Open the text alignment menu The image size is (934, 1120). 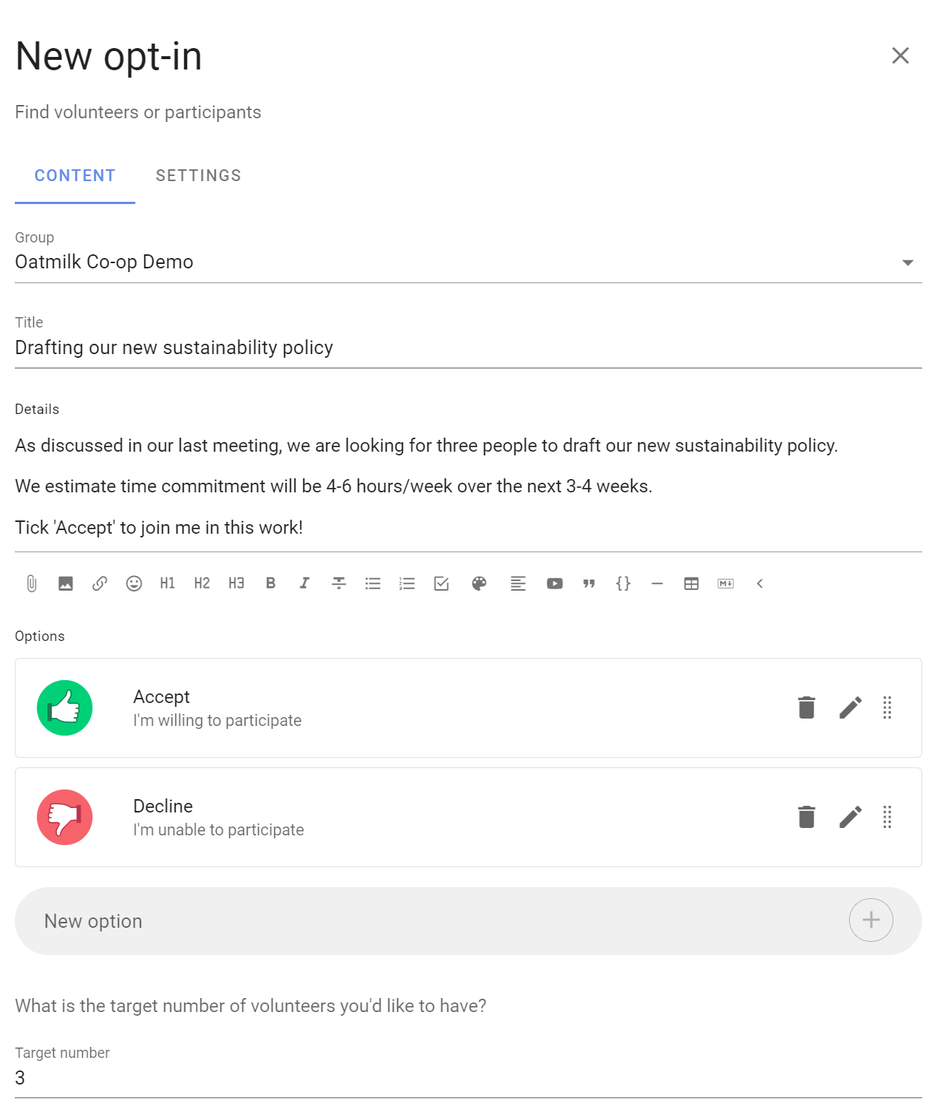click(x=518, y=583)
